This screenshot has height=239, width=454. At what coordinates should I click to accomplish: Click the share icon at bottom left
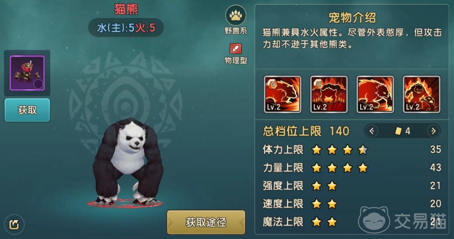[14, 225]
